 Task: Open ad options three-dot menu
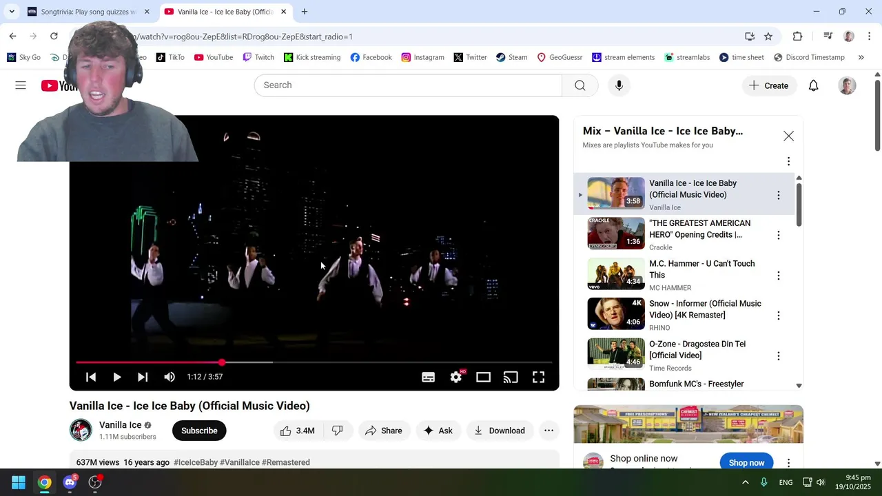pyautogui.click(x=788, y=463)
